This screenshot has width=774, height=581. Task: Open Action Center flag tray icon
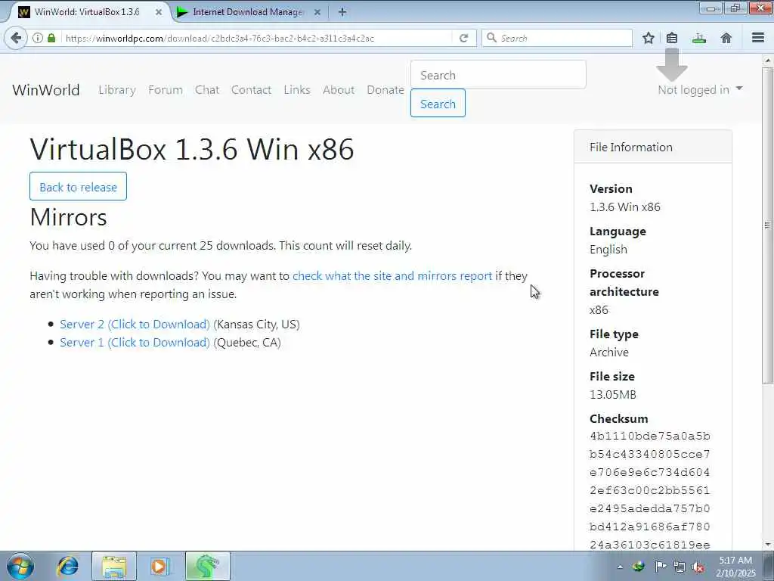pyautogui.click(x=660, y=566)
